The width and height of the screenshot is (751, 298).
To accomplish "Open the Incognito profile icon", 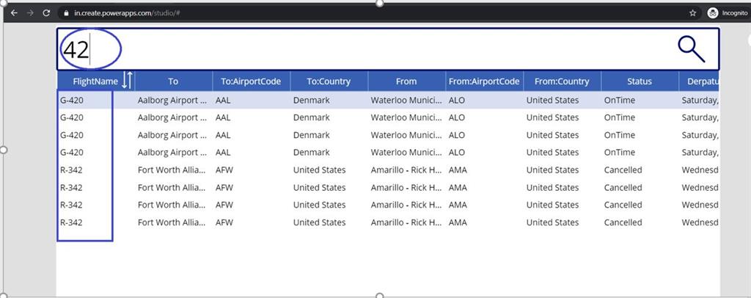I will [x=713, y=13].
